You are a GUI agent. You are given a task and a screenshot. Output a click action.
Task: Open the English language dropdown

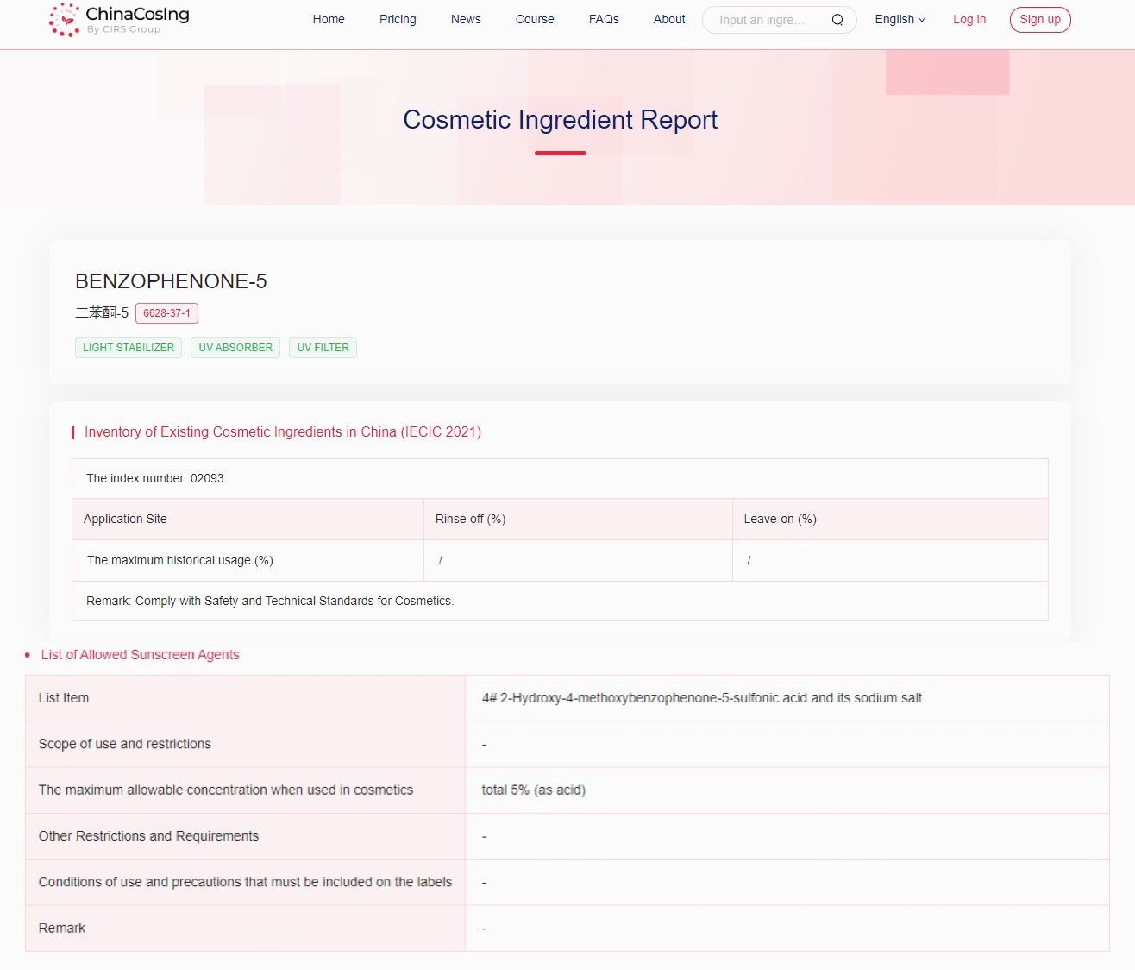(x=900, y=19)
